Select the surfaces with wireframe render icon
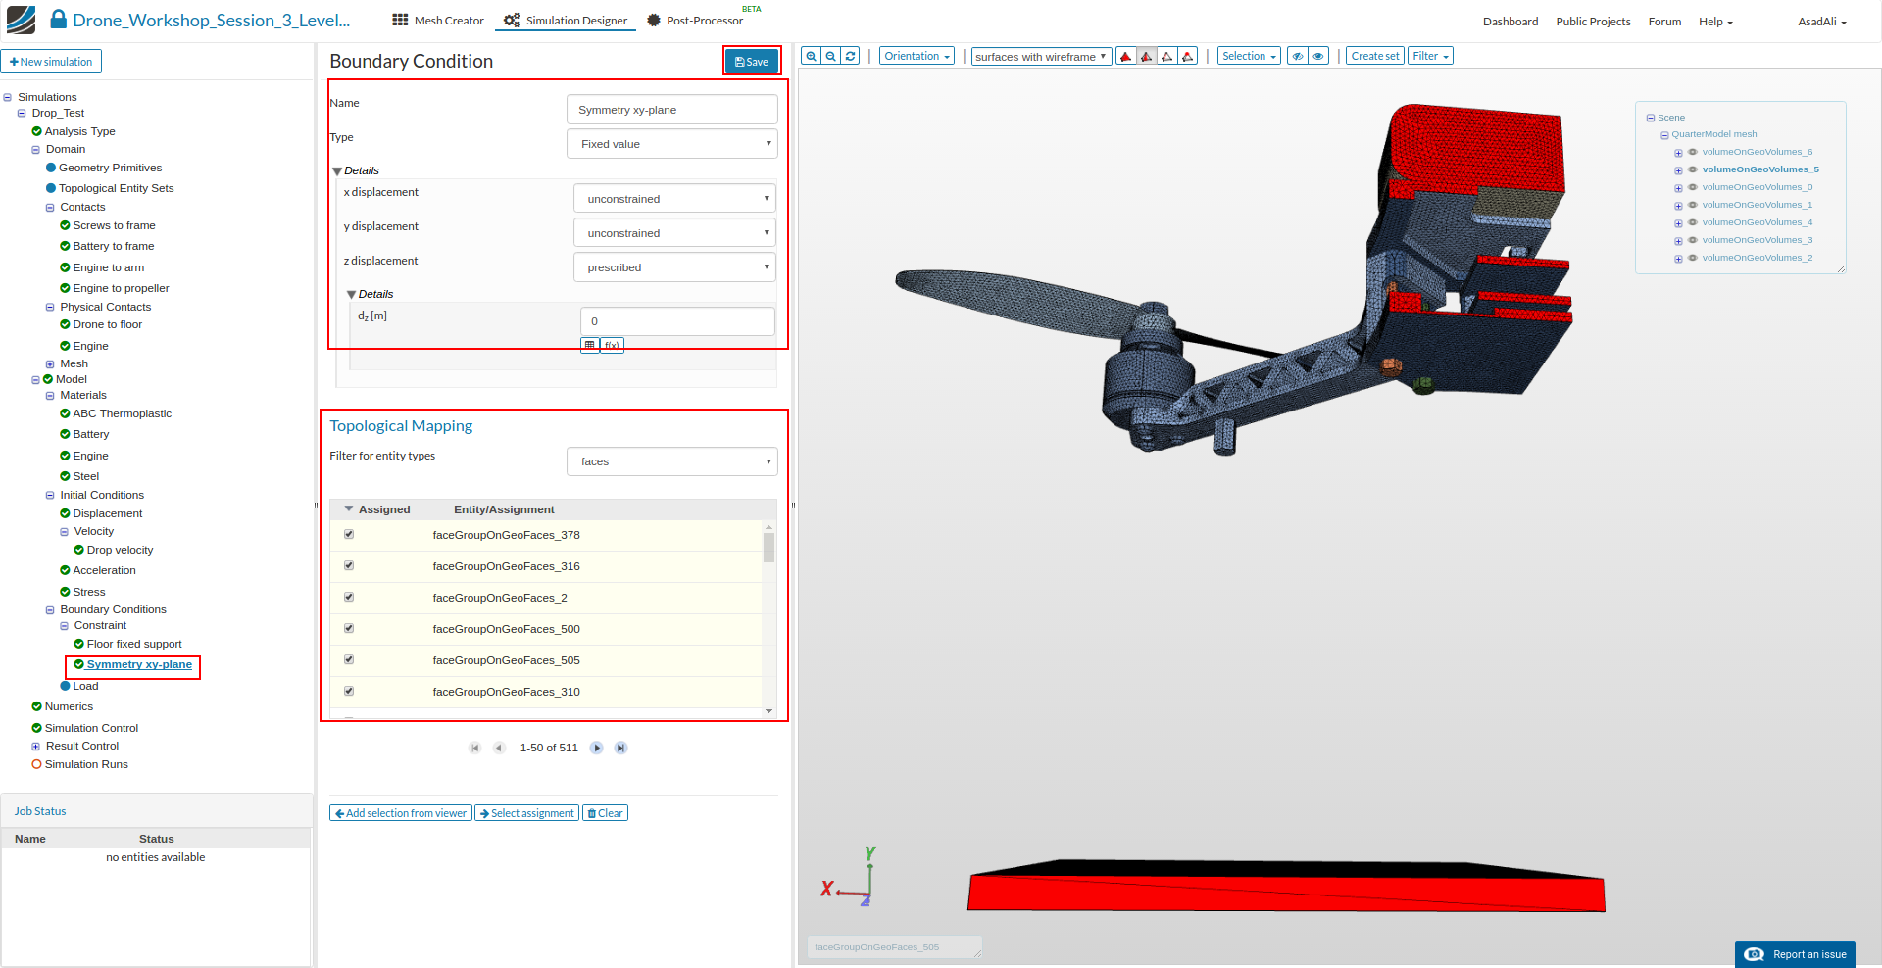This screenshot has width=1882, height=968. point(1147,56)
